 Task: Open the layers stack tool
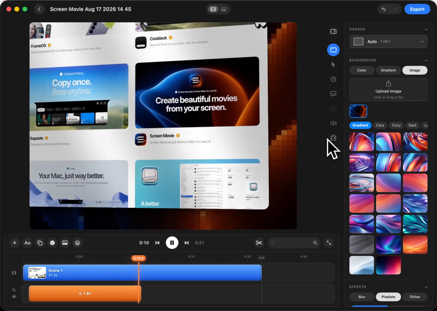coord(77,243)
